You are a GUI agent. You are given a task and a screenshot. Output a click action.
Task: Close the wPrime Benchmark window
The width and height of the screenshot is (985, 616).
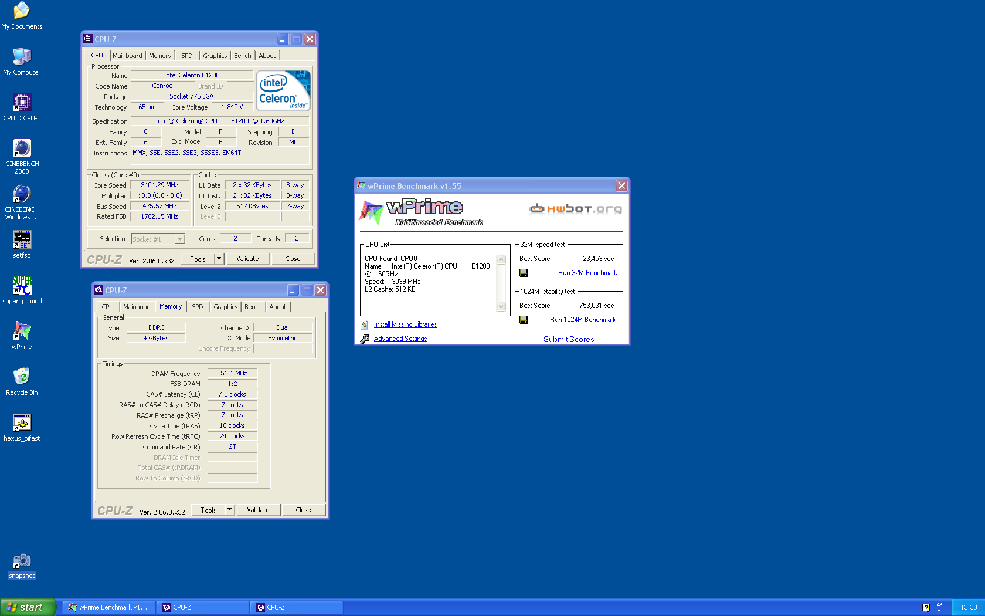pyautogui.click(x=621, y=186)
